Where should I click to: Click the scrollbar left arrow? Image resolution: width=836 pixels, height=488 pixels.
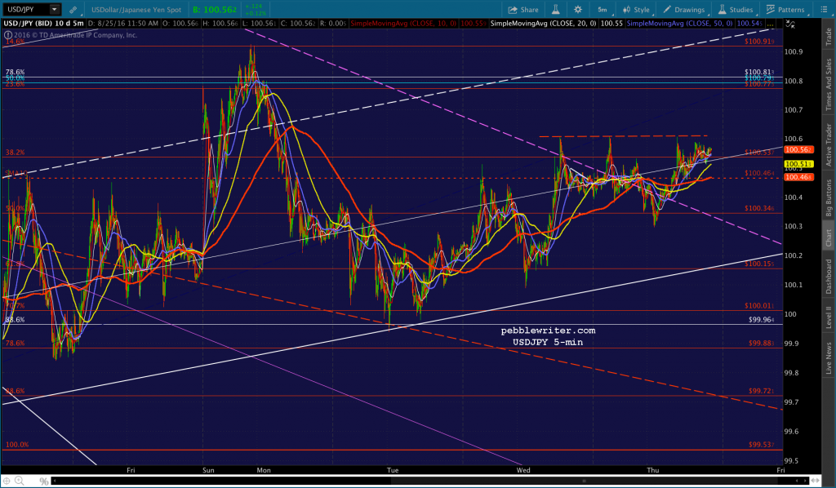click(x=53, y=481)
